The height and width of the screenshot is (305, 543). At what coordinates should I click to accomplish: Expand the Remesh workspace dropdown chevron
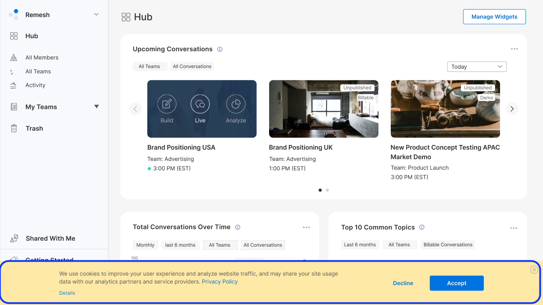pos(96,15)
